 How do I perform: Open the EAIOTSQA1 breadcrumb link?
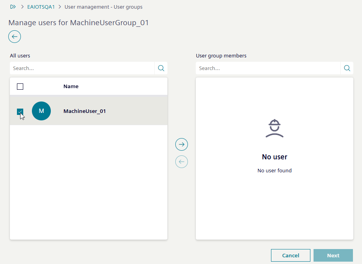(41, 7)
